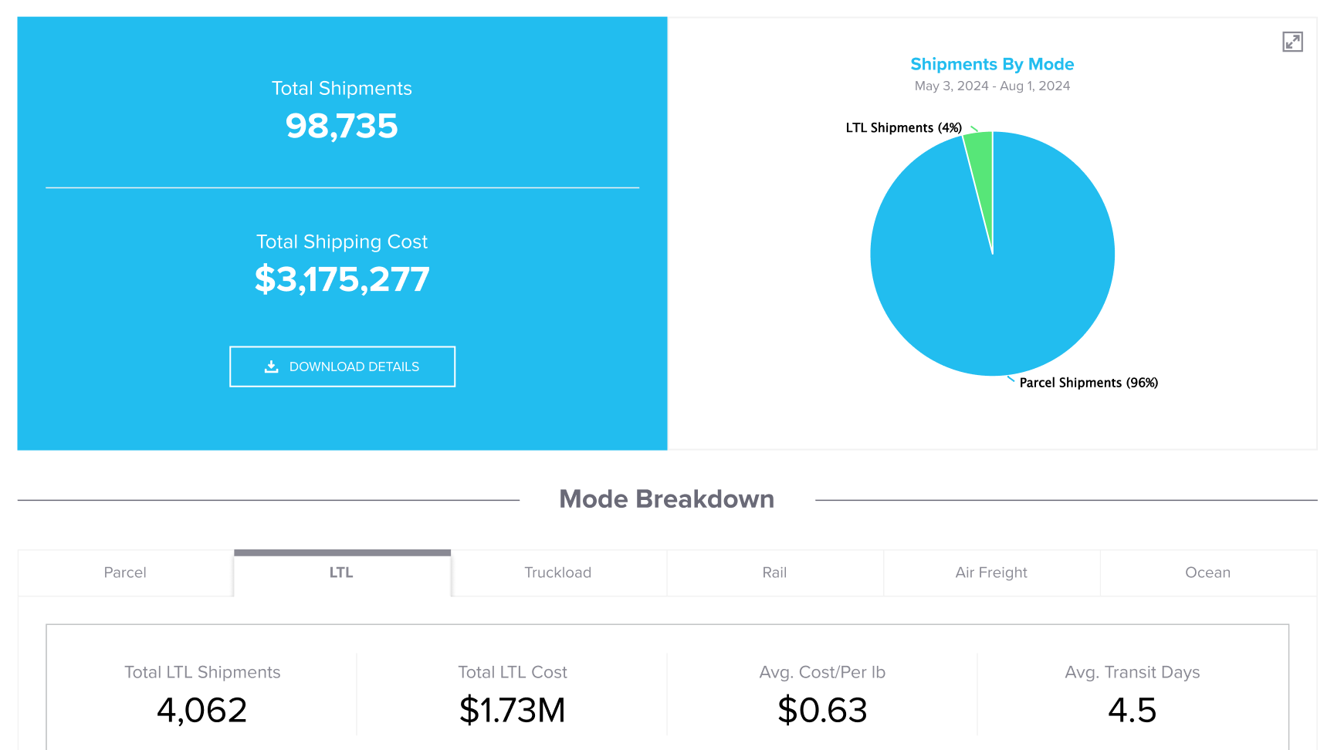Click the download arrow icon in button
Viewport: 1334px width, 750px height.
click(x=271, y=367)
